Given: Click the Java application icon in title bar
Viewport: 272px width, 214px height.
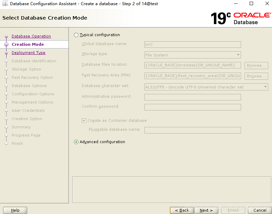Looking at the screenshot, I should (5, 4).
